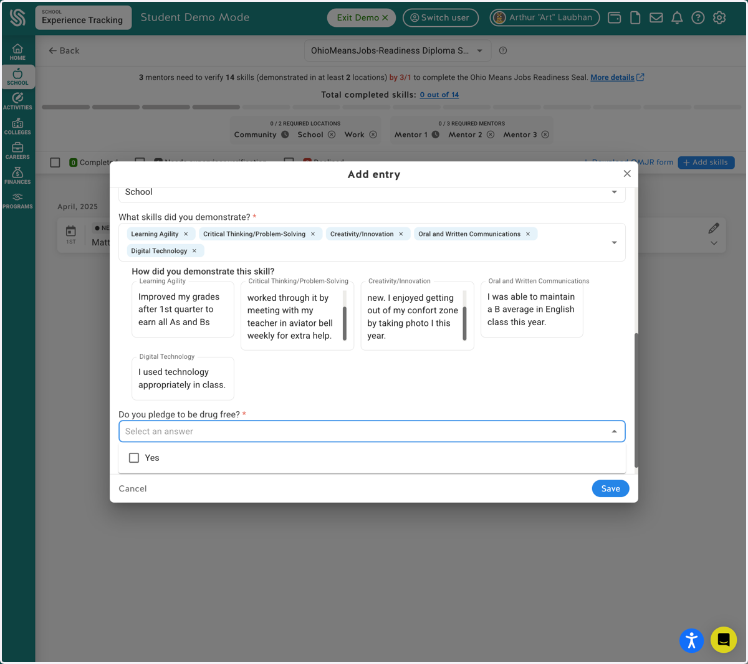
Task: Open the Careers sidebar section
Action: click(x=17, y=151)
